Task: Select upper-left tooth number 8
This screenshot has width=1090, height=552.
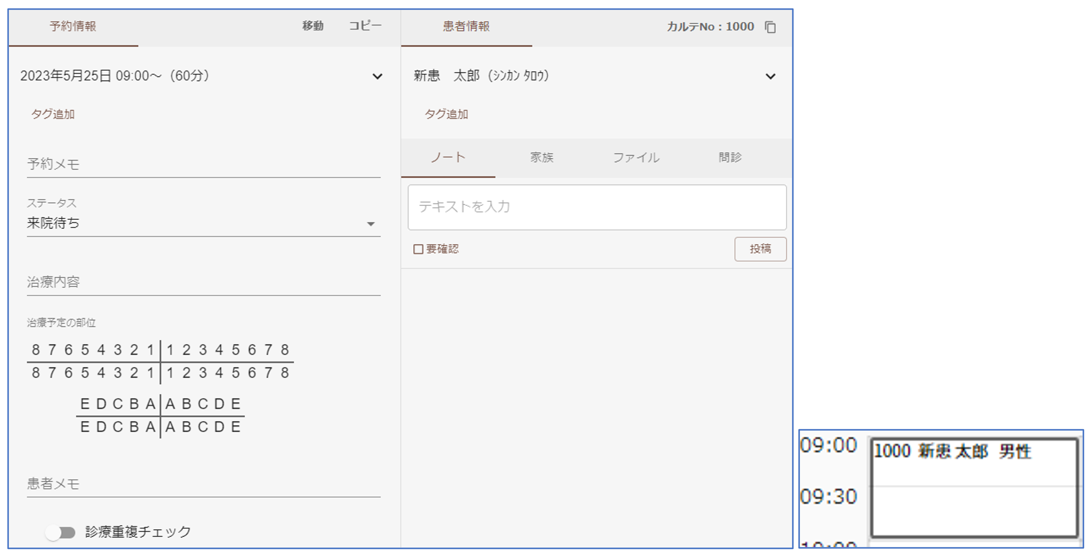Action: [36, 350]
